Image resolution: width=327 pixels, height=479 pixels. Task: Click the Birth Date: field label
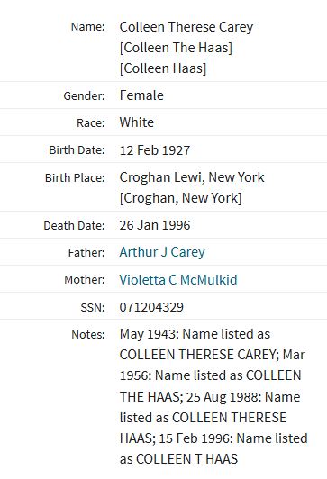coord(77,150)
